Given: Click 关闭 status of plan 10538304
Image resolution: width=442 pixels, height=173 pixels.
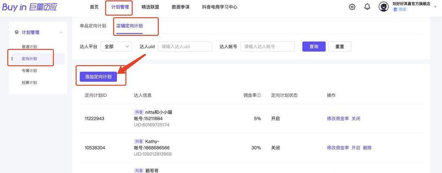Looking at the screenshot, I should click(x=275, y=148).
